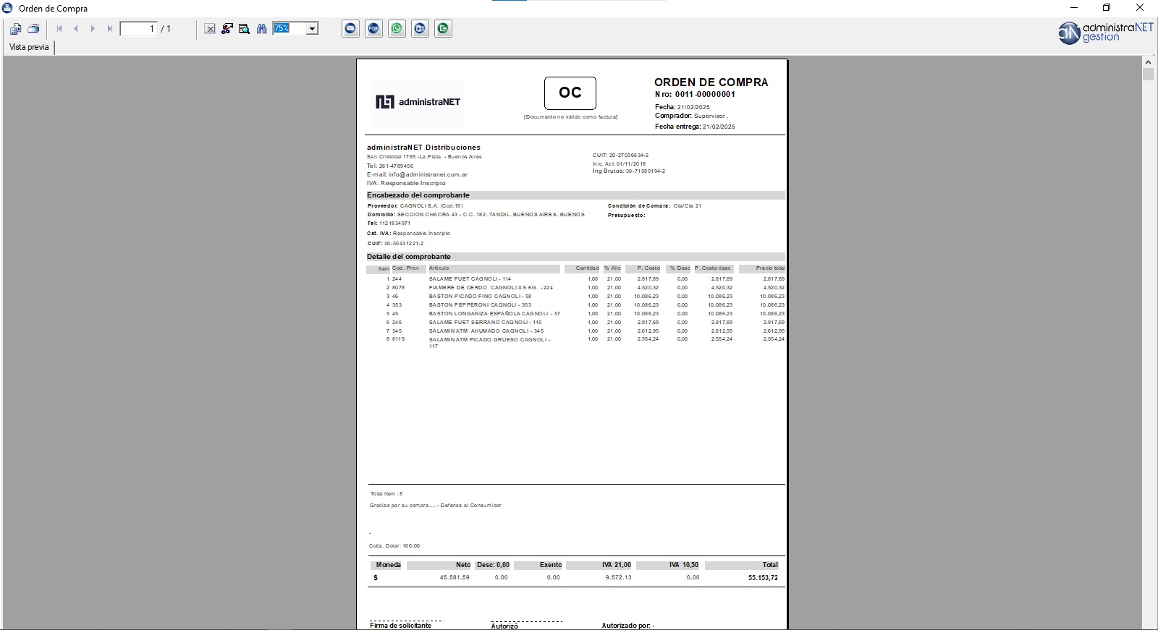
Task: Click the close current view icon
Action: coord(209,29)
